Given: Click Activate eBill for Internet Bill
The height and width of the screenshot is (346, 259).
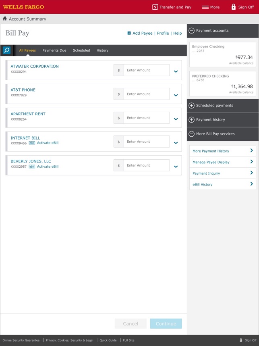Looking at the screenshot, I should point(48,143).
